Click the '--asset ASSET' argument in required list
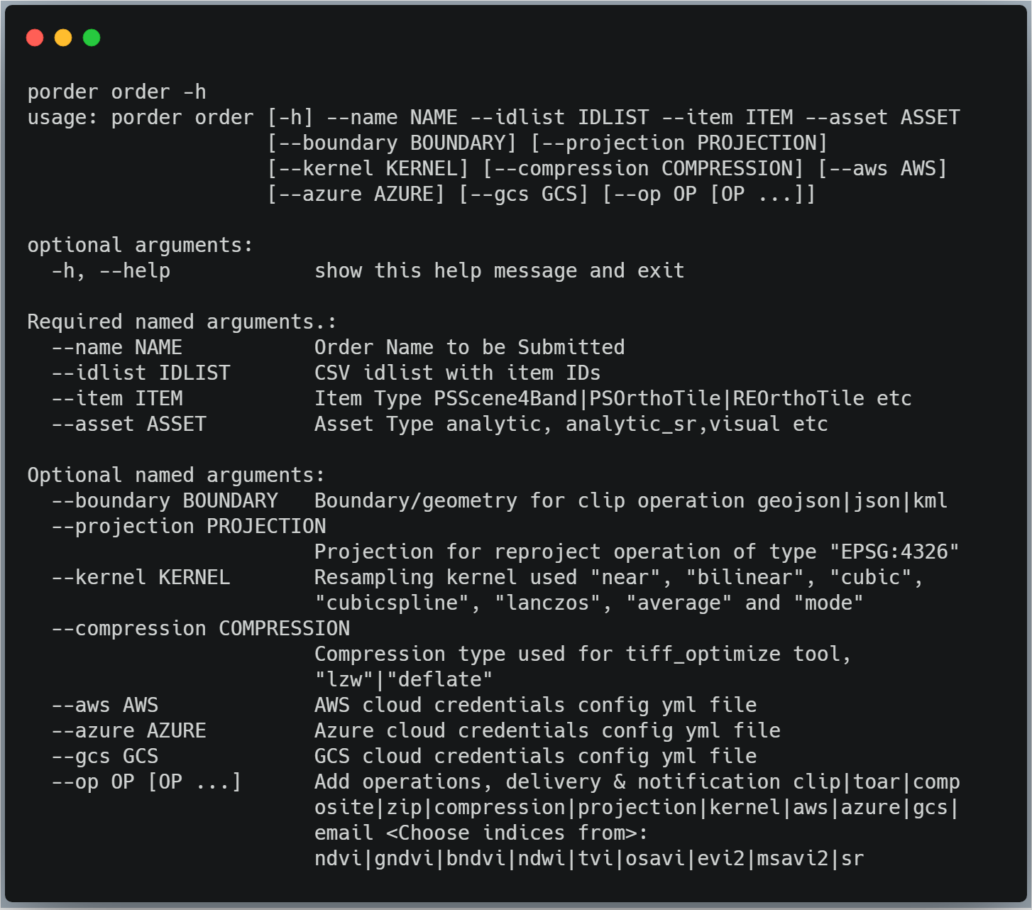 pyautogui.click(x=128, y=424)
